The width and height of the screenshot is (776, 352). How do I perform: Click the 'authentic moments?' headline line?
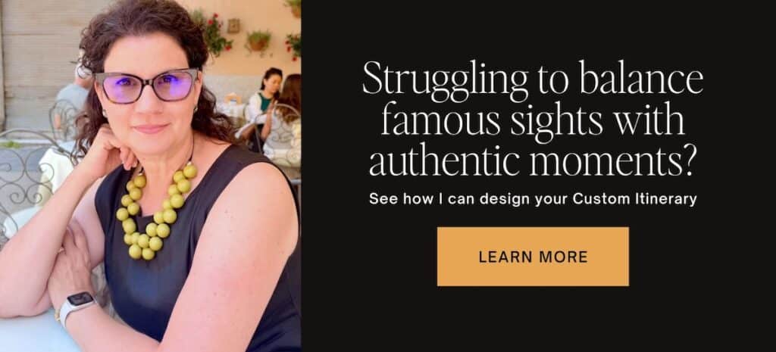pyautogui.click(x=533, y=162)
